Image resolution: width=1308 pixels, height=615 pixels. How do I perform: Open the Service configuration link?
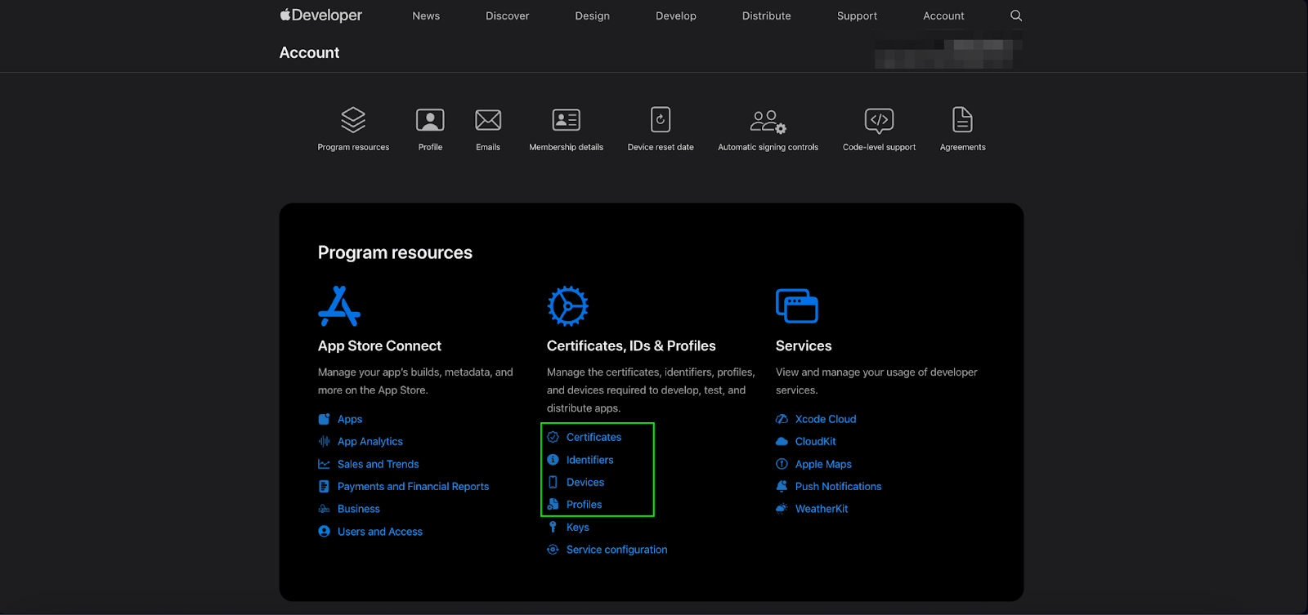[616, 550]
